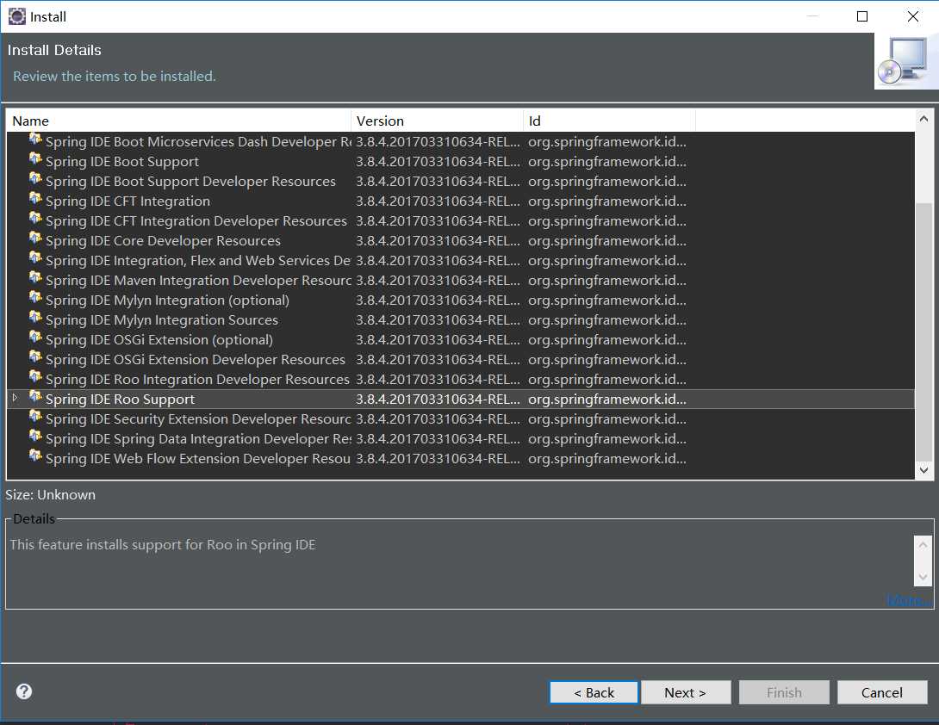Viewport: 939px width, 725px height.
Task: Open the More... link in Details
Action: [x=909, y=600]
